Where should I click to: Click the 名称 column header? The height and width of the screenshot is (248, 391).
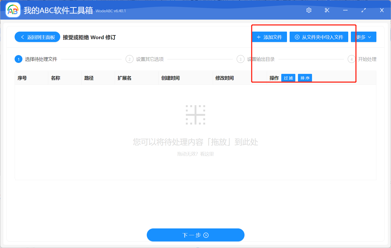[x=56, y=78]
